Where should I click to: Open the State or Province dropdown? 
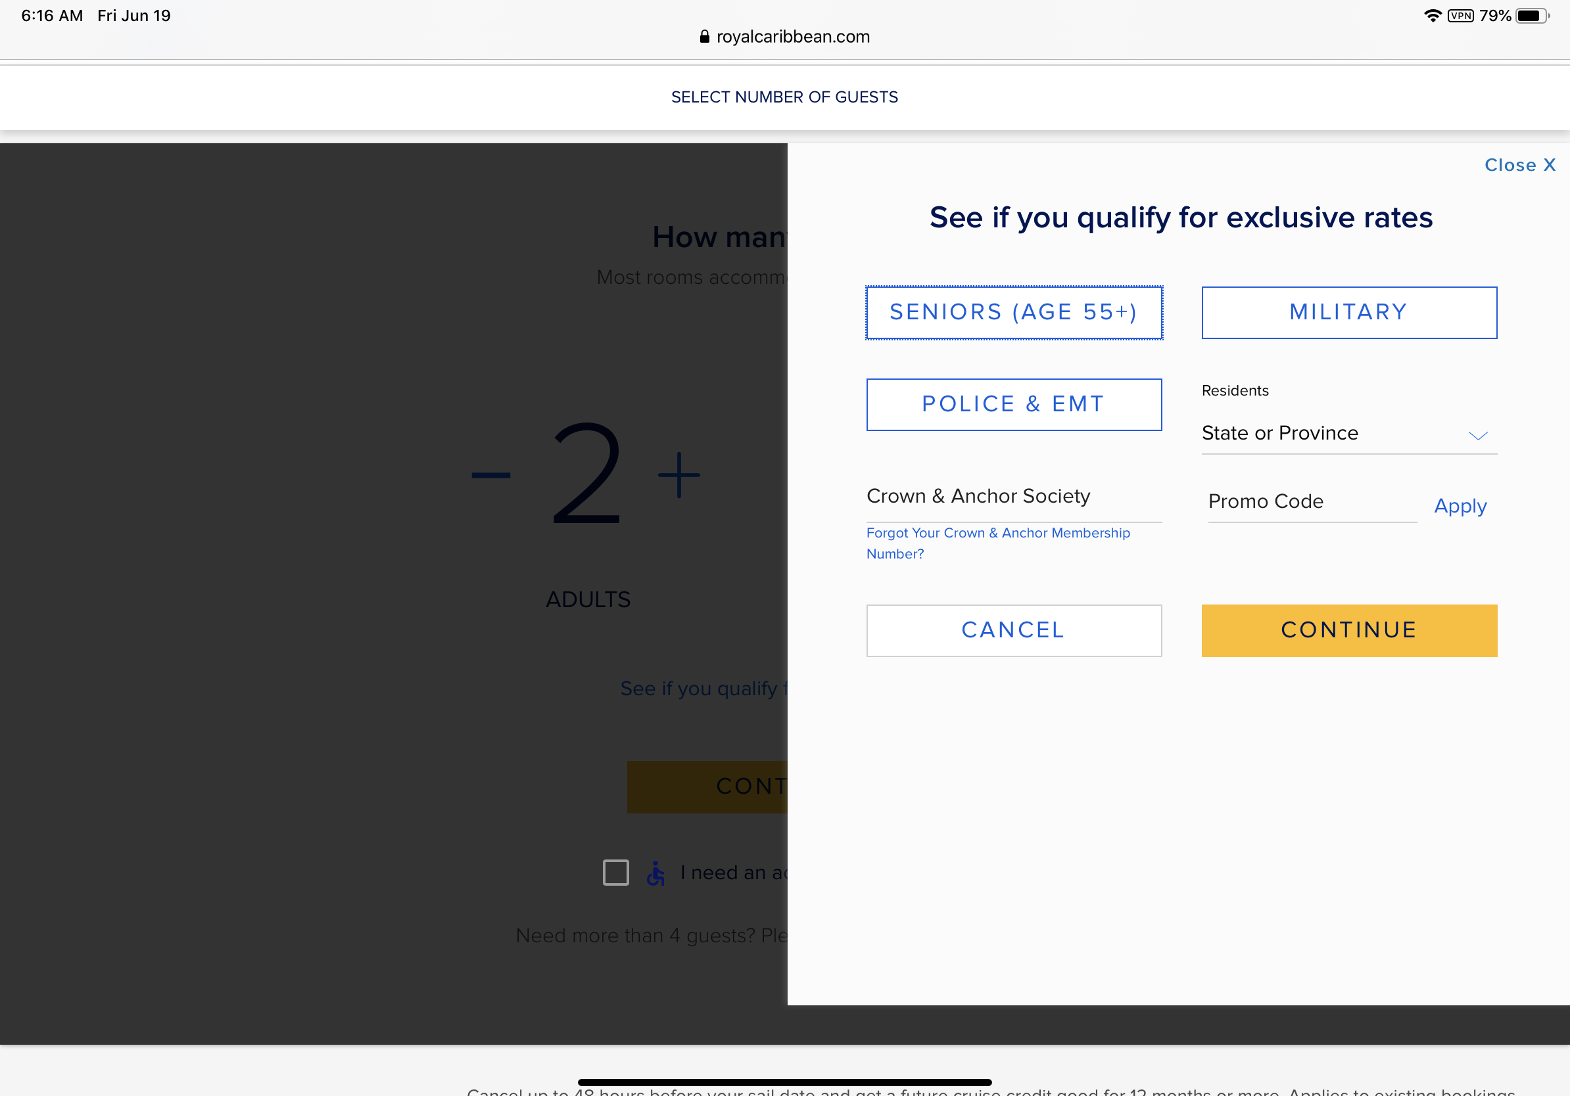point(1348,433)
